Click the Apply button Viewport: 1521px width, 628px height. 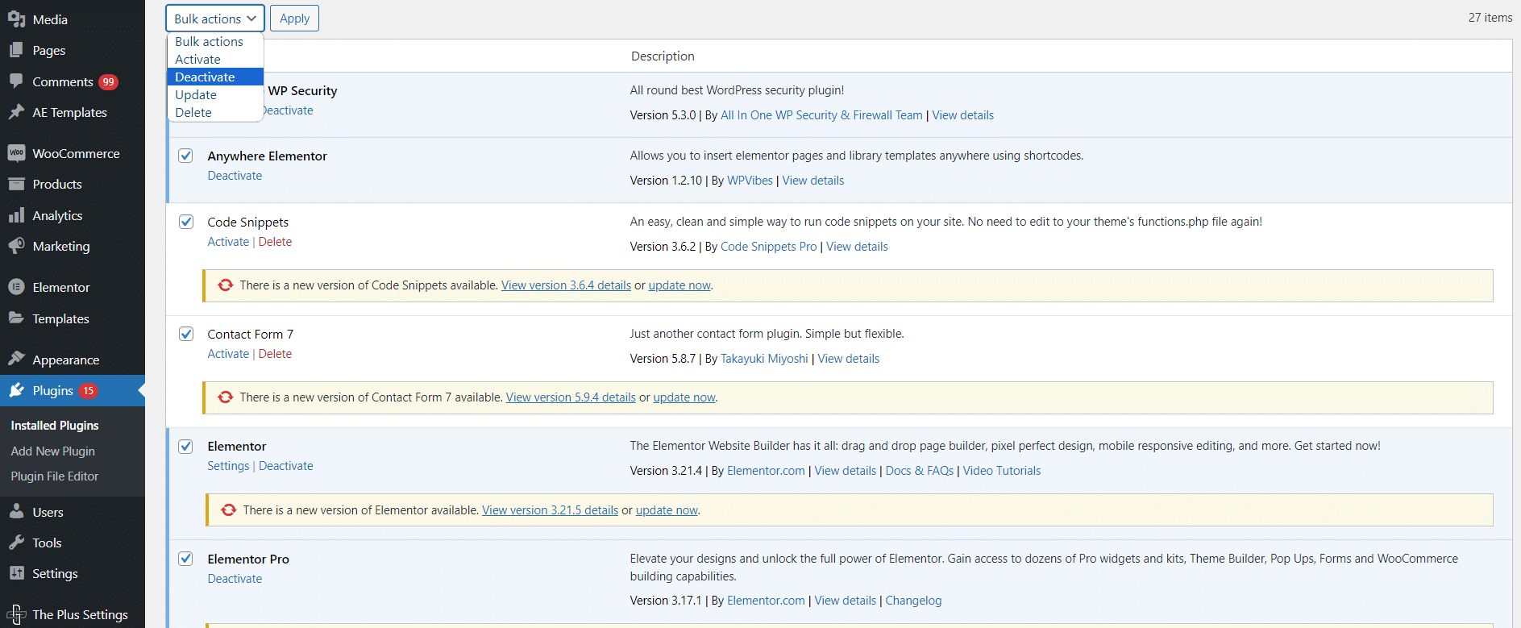(x=294, y=19)
